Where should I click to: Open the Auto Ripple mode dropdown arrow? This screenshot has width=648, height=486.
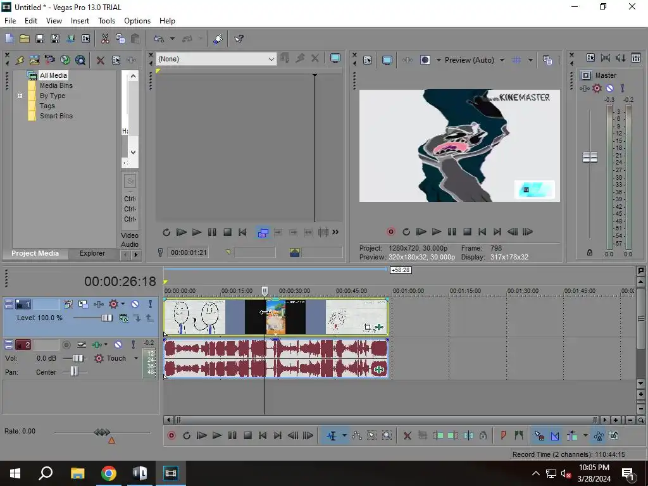(x=585, y=435)
